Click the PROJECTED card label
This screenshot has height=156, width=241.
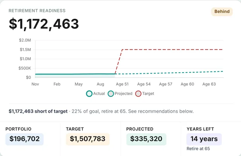tap(140, 129)
